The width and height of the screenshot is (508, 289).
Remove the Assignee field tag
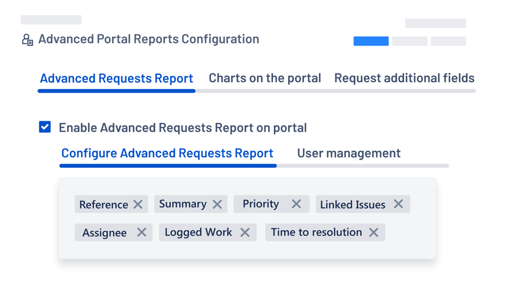(142, 232)
